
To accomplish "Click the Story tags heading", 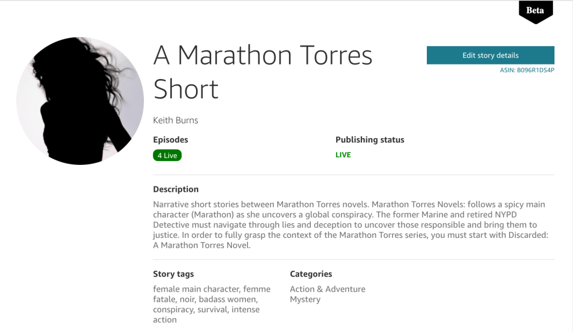I will point(173,274).
